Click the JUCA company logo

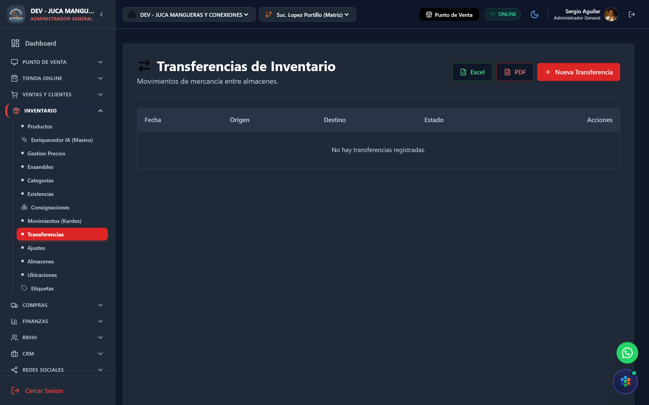pos(16,14)
